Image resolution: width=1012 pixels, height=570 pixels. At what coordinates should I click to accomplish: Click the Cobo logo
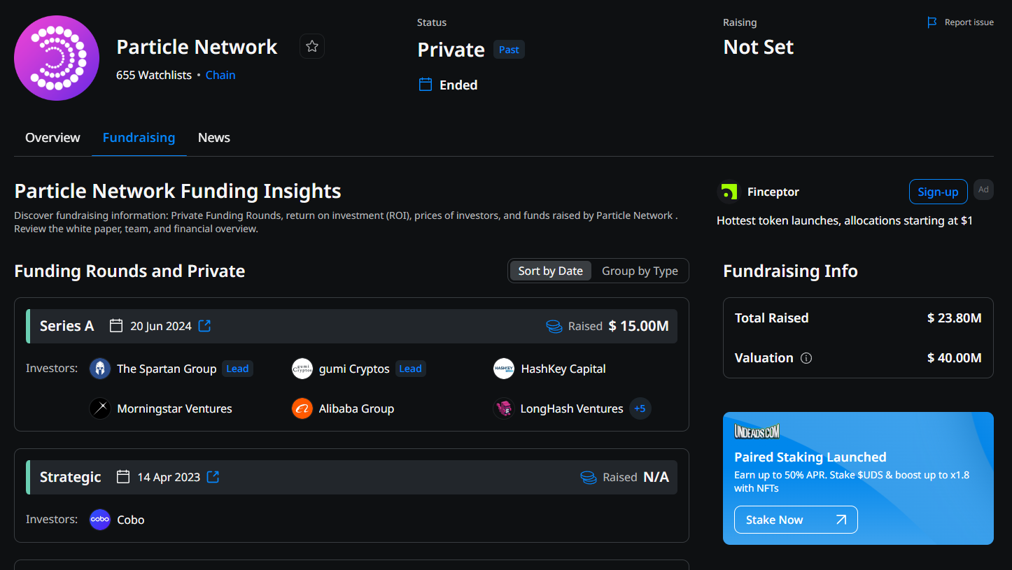coord(100,520)
